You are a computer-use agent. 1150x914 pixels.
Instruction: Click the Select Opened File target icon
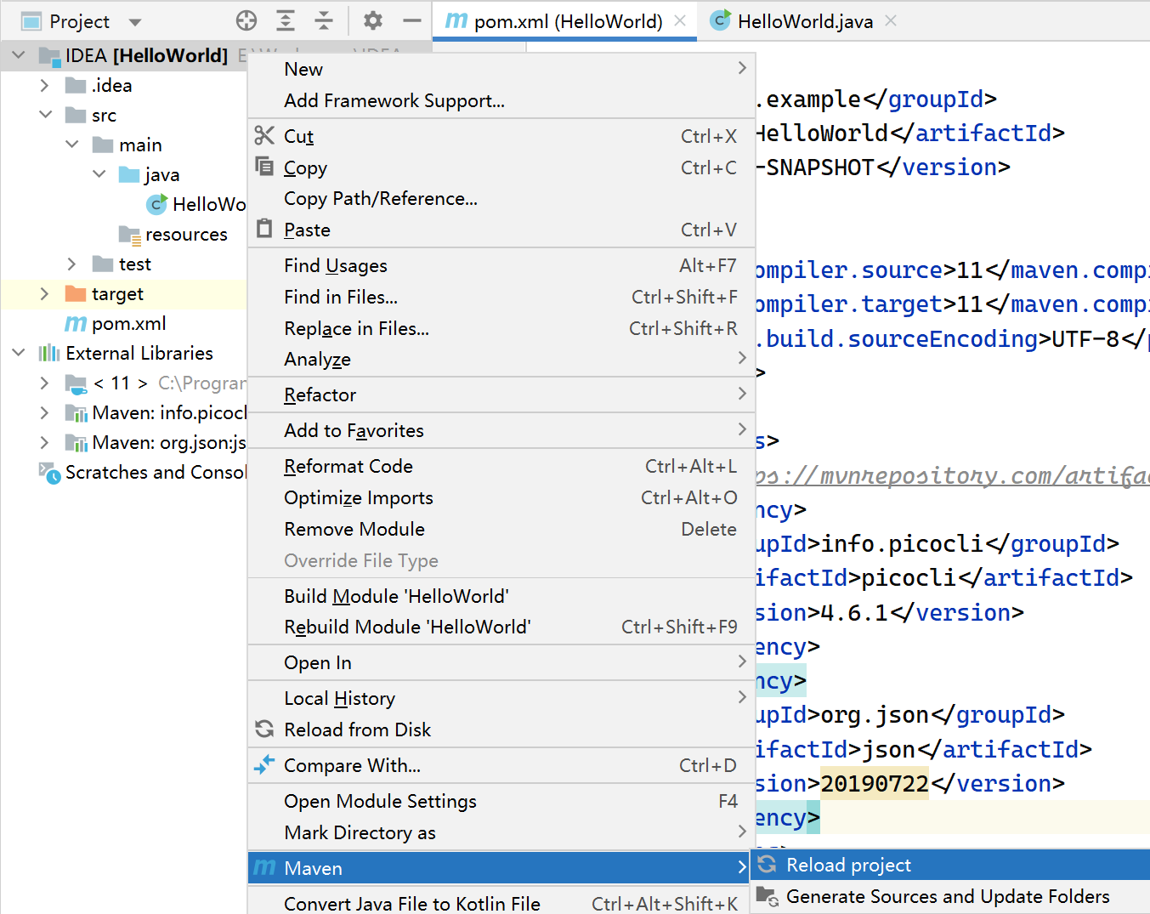[246, 21]
